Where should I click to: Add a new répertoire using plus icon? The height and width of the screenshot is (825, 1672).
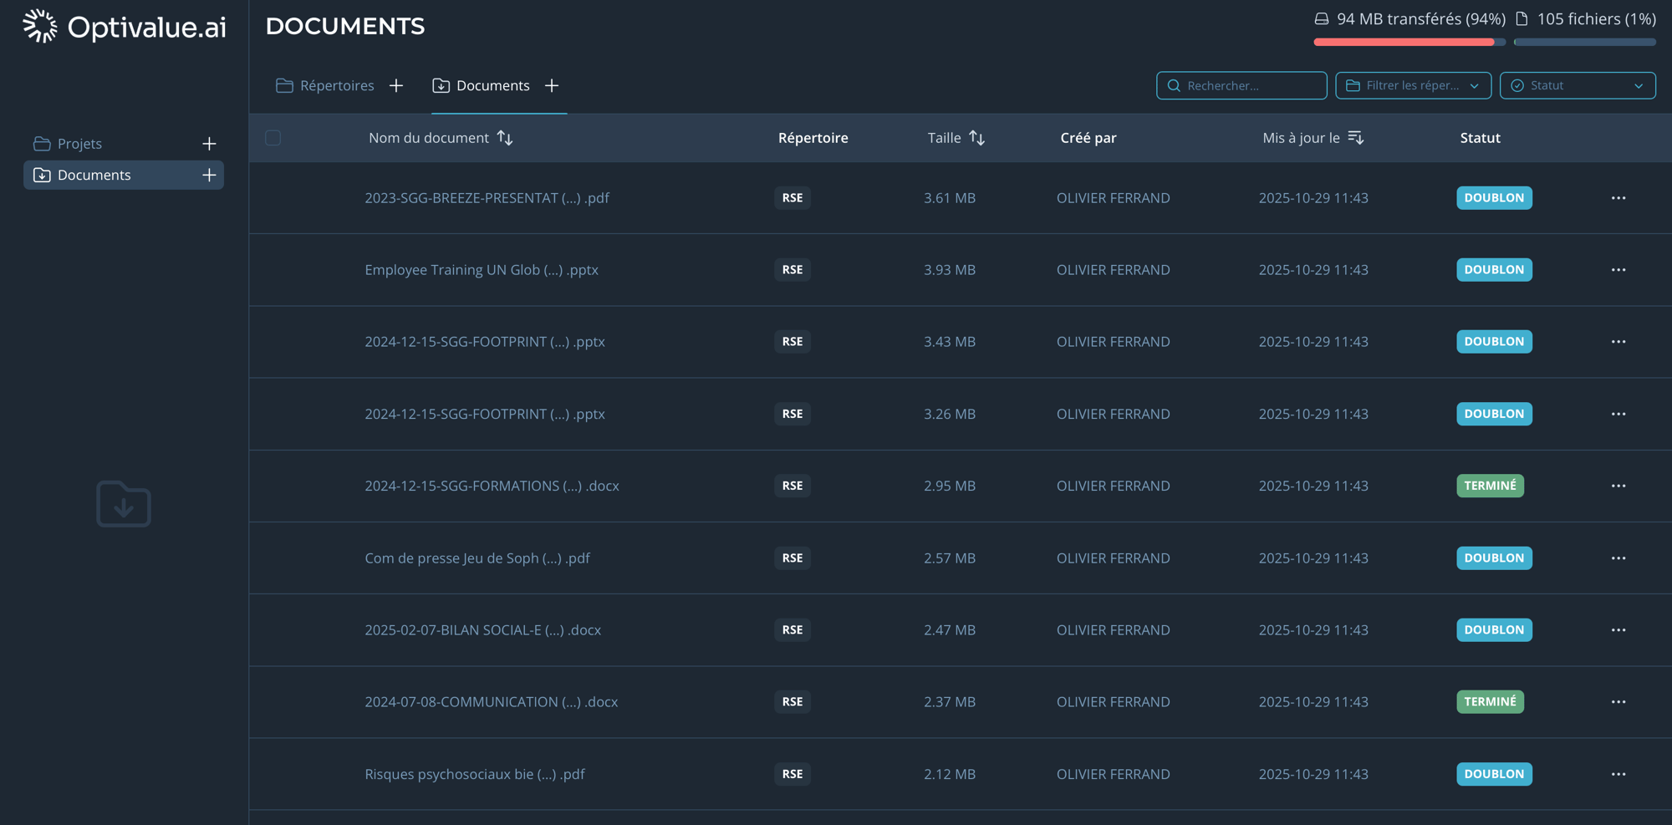[x=396, y=85]
